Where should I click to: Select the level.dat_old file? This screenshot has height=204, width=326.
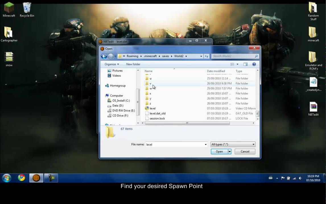click(x=200, y=113)
